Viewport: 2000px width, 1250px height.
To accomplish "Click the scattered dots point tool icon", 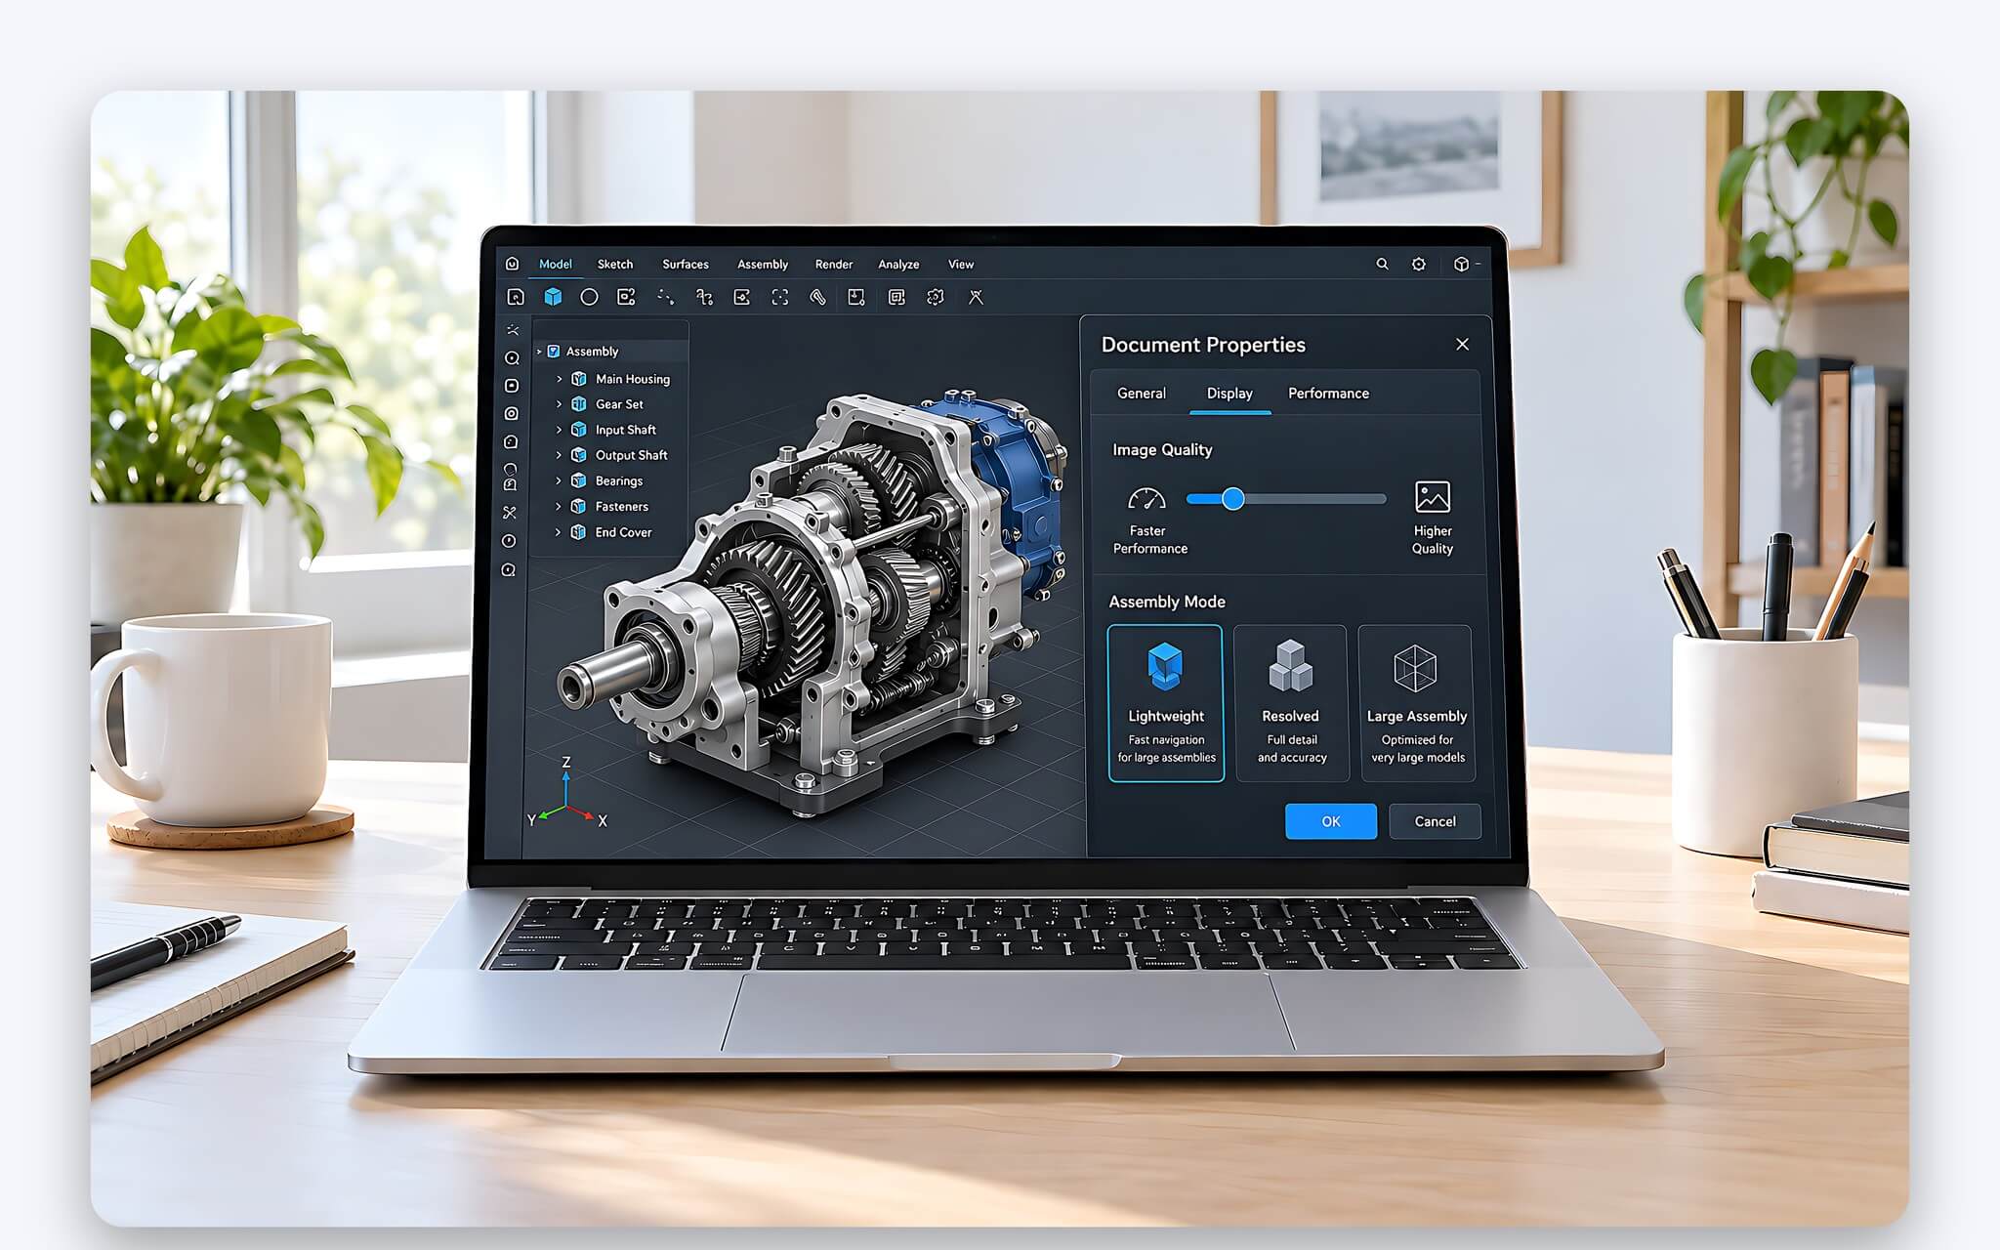I will pos(665,297).
